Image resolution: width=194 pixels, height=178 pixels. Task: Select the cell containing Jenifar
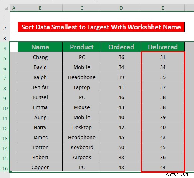[40, 87]
